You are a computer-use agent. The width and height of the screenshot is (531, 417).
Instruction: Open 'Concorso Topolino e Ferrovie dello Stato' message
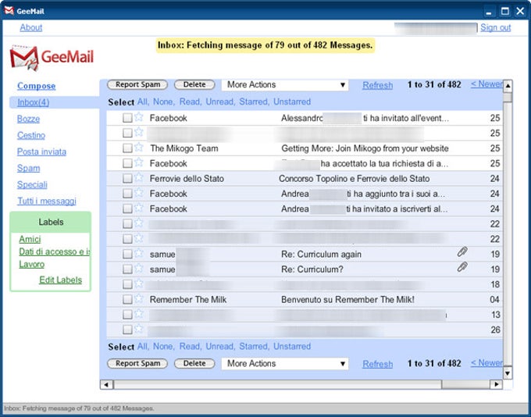pos(355,179)
